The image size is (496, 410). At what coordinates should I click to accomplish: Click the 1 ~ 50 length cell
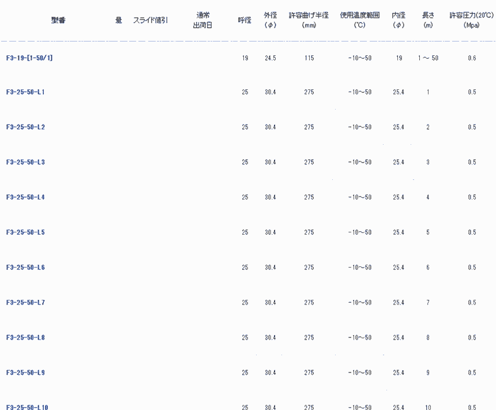(x=428, y=58)
